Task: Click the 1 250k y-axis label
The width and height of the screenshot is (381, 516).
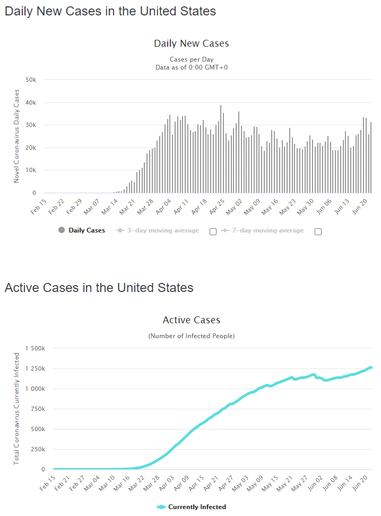Action: coord(36,368)
